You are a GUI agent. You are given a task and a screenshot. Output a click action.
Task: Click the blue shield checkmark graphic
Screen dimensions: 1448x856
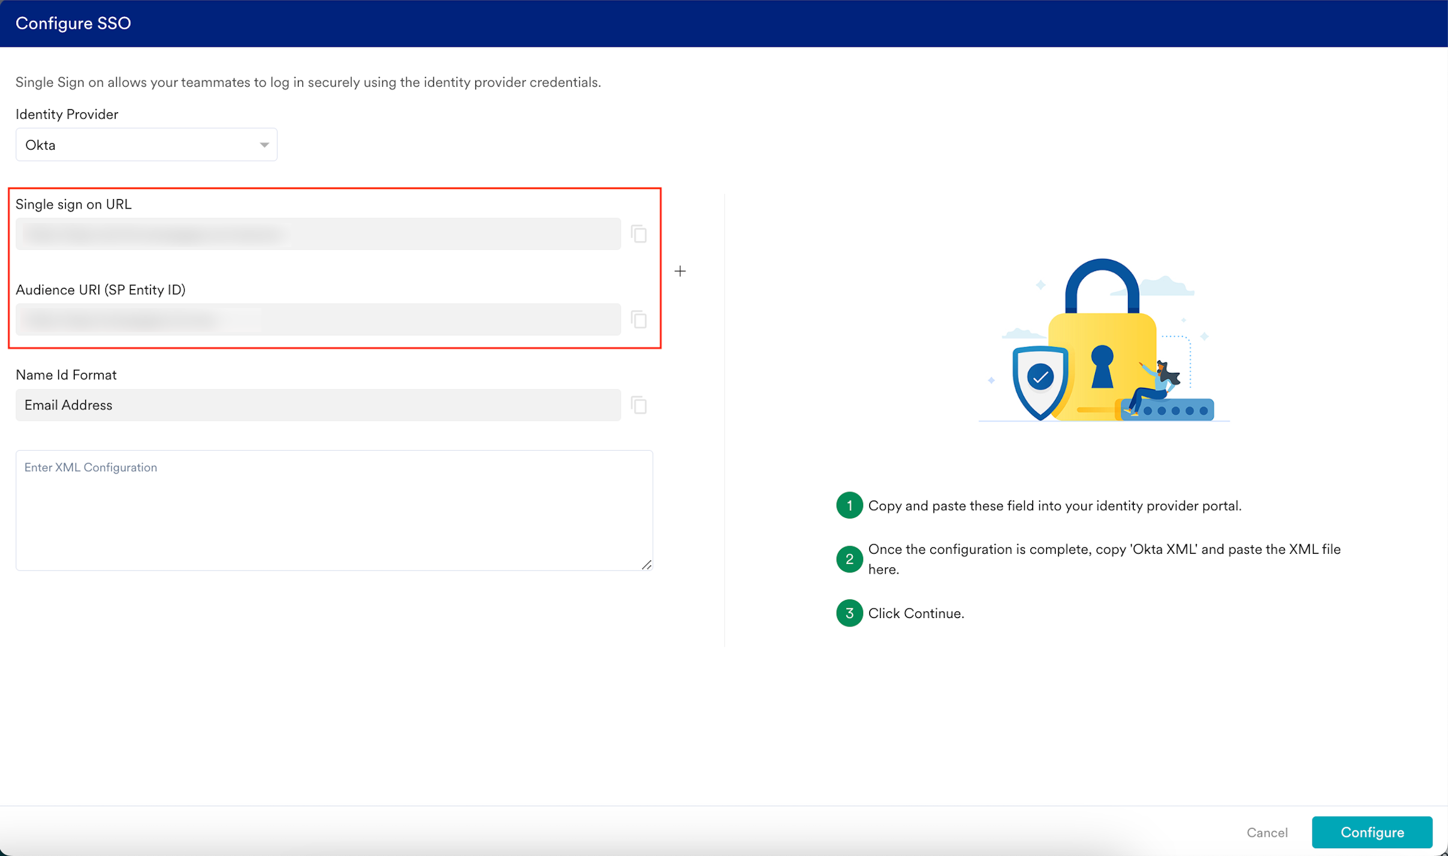(x=1040, y=379)
